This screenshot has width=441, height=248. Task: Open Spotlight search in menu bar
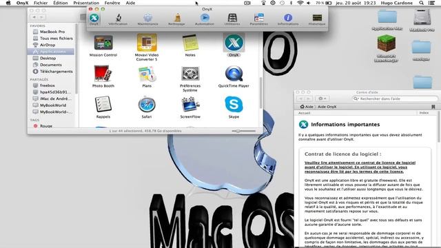coord(421,3)
